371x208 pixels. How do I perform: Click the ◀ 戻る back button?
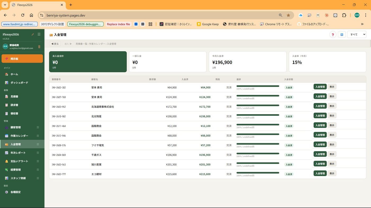click(55, 44)
